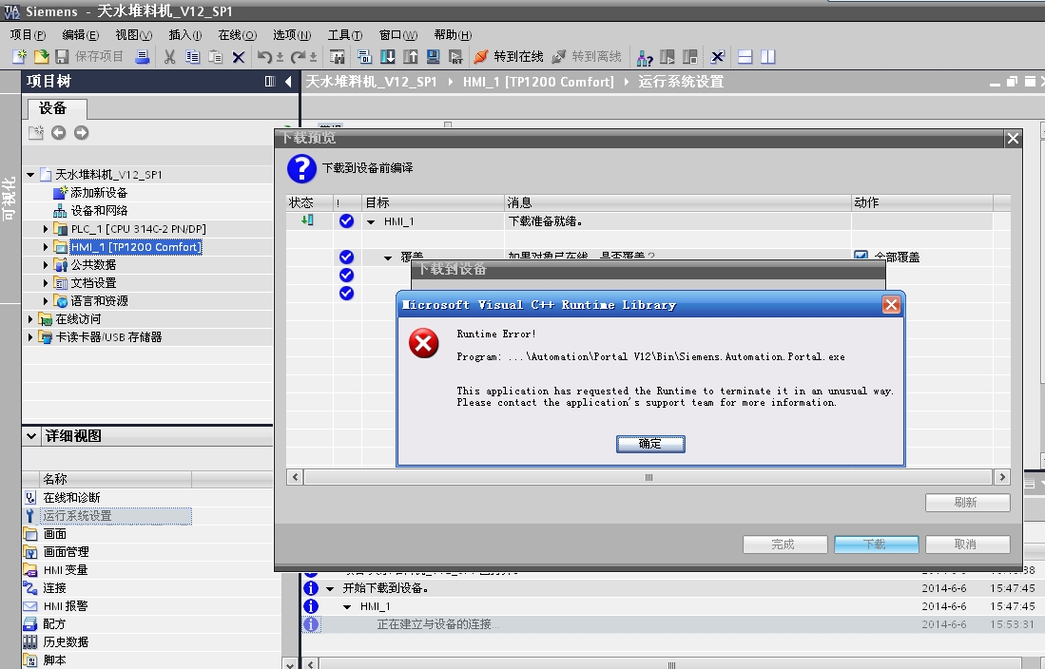Screen dimensions: 1045x669
Task: Click the cross-reference icon in toolbar
Action: click(717, 57)
